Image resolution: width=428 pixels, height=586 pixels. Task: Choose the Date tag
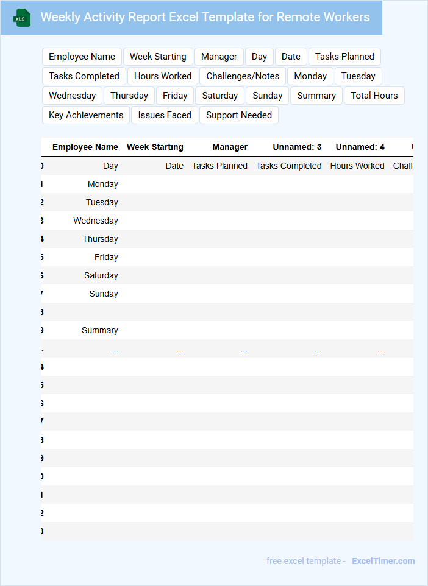[291, 57]
